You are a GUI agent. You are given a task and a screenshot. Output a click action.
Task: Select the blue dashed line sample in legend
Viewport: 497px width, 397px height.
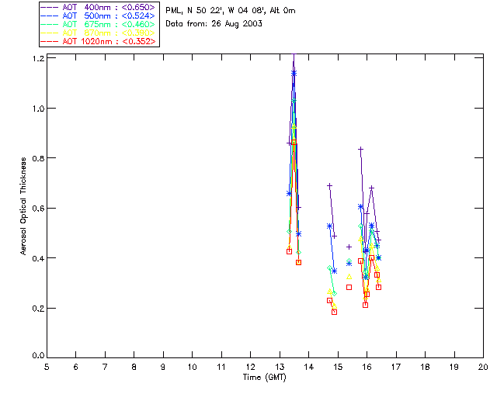click(x=50, y=16)
